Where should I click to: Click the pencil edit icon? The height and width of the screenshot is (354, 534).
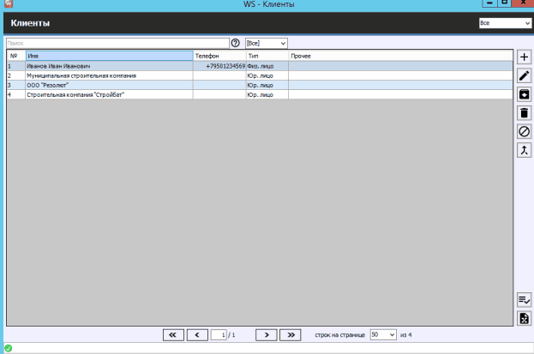[524, 75]
